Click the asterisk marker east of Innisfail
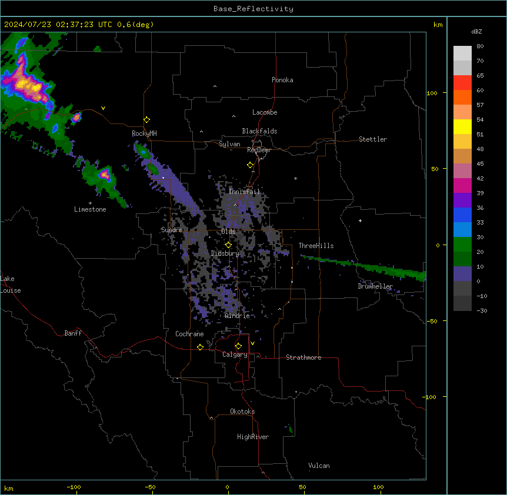The width and height of the screenshot is (507, 495). click(x=295, y=178)
